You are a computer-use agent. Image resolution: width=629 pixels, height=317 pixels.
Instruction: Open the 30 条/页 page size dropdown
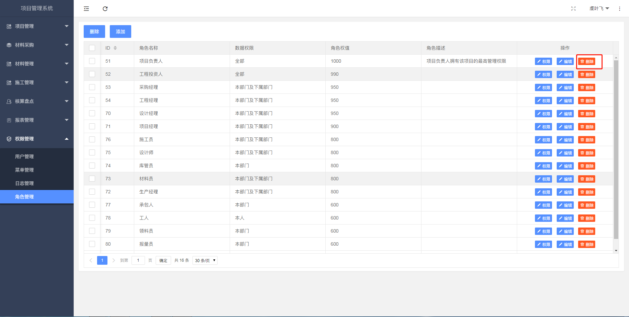(x=205, y=260)
